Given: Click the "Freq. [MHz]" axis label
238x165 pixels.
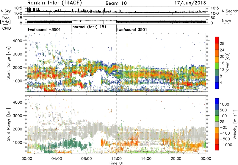Looking at the screenshot, I should [x=6, y=20].
